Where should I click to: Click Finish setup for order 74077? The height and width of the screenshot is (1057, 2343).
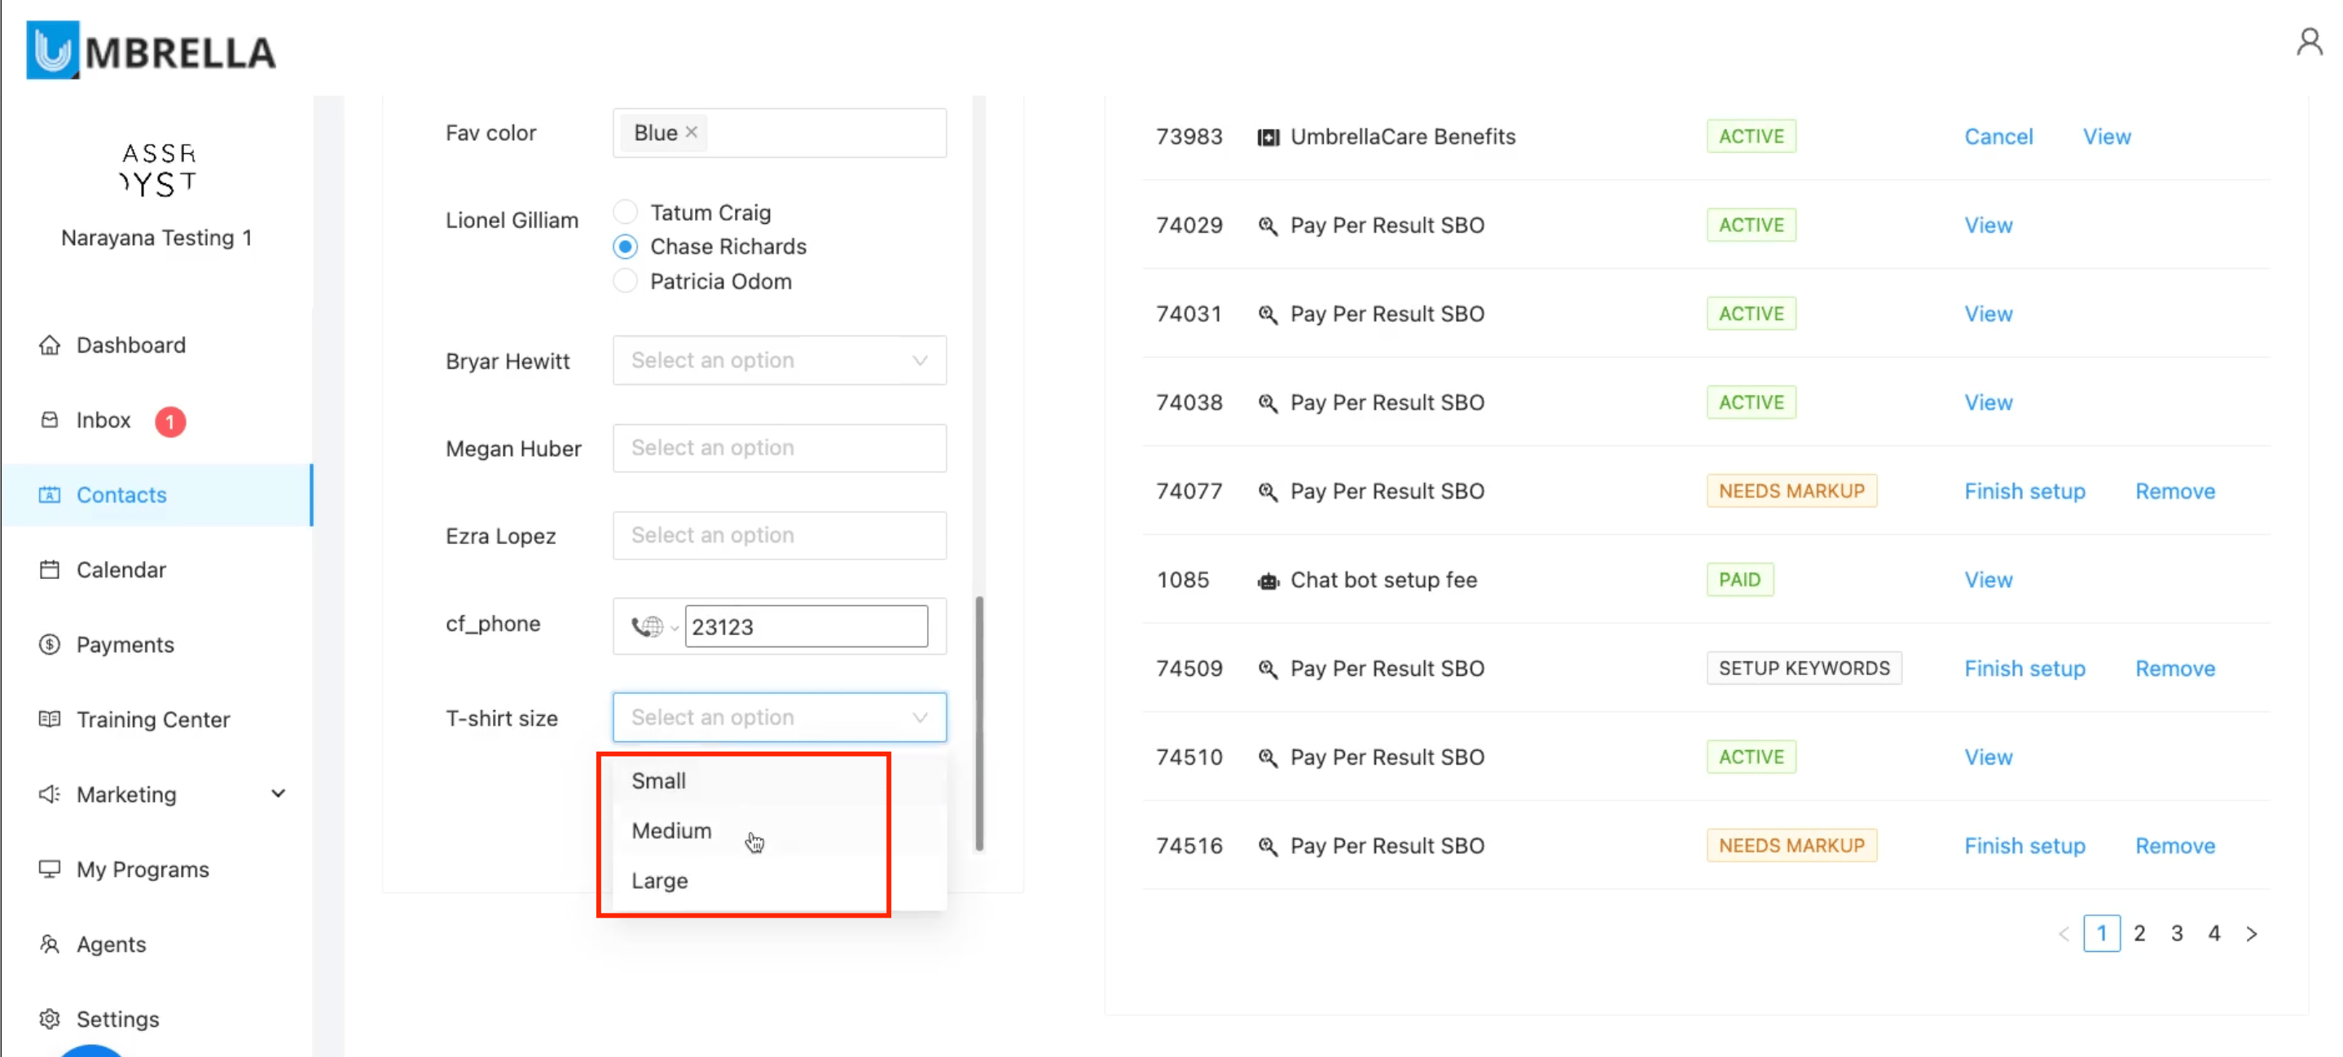pos(2024,491)
